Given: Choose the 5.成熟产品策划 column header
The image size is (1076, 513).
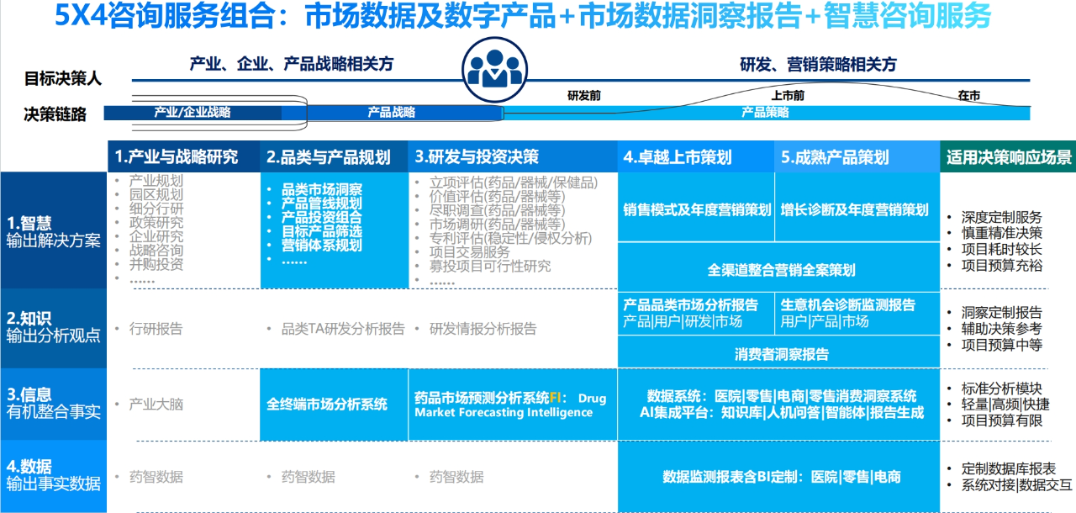Looking at the screenshot, I should [x=835, y=157].
